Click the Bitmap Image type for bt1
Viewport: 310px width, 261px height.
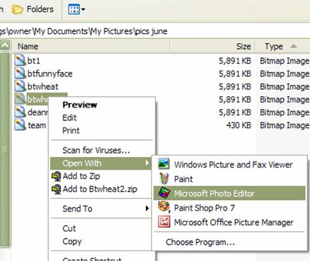coord(285,61)
